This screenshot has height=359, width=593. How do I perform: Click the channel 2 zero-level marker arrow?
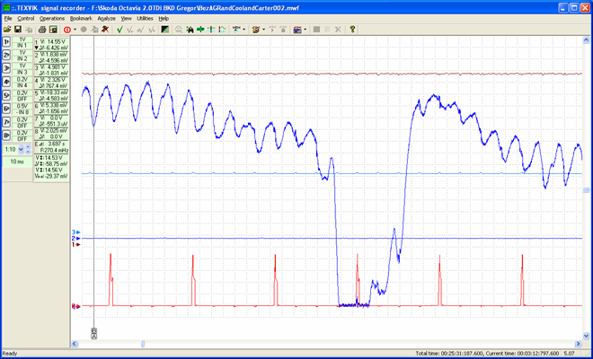(x=76, y=239)
